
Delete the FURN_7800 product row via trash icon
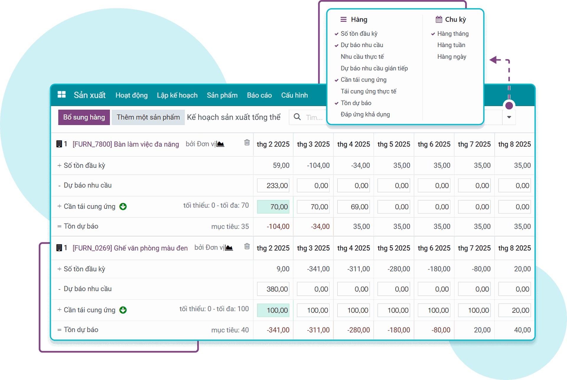(247, 142)
